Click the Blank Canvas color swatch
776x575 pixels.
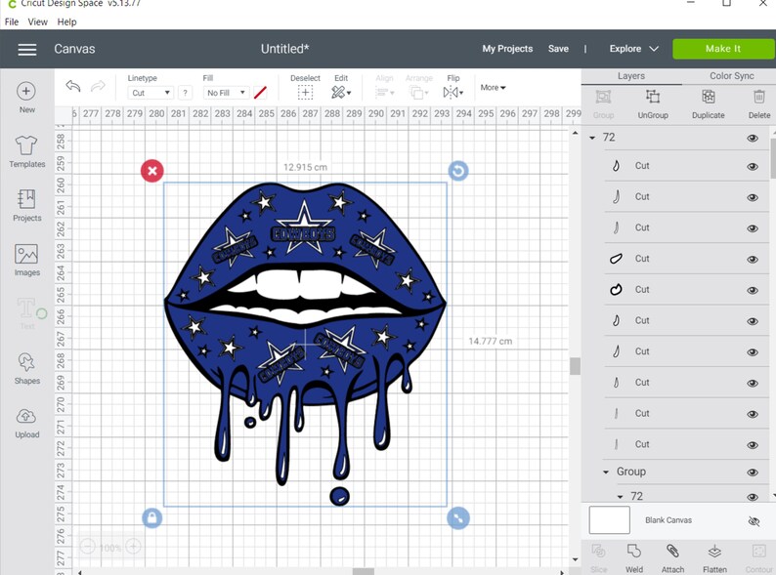point(609,519)
